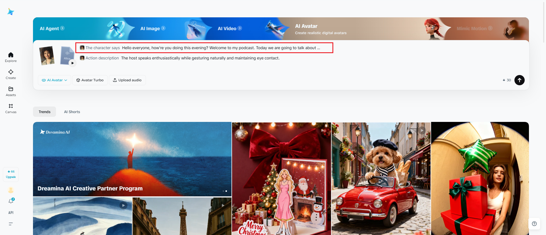Click the Alice audio file thumbnail
The width and height of the screenshot is (546, 235).
pos(67,55)
